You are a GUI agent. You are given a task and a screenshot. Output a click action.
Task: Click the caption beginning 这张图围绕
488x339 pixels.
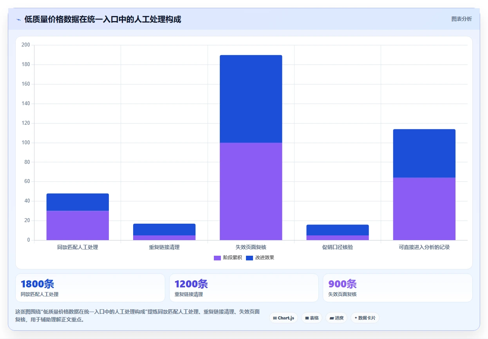[137, 316]
